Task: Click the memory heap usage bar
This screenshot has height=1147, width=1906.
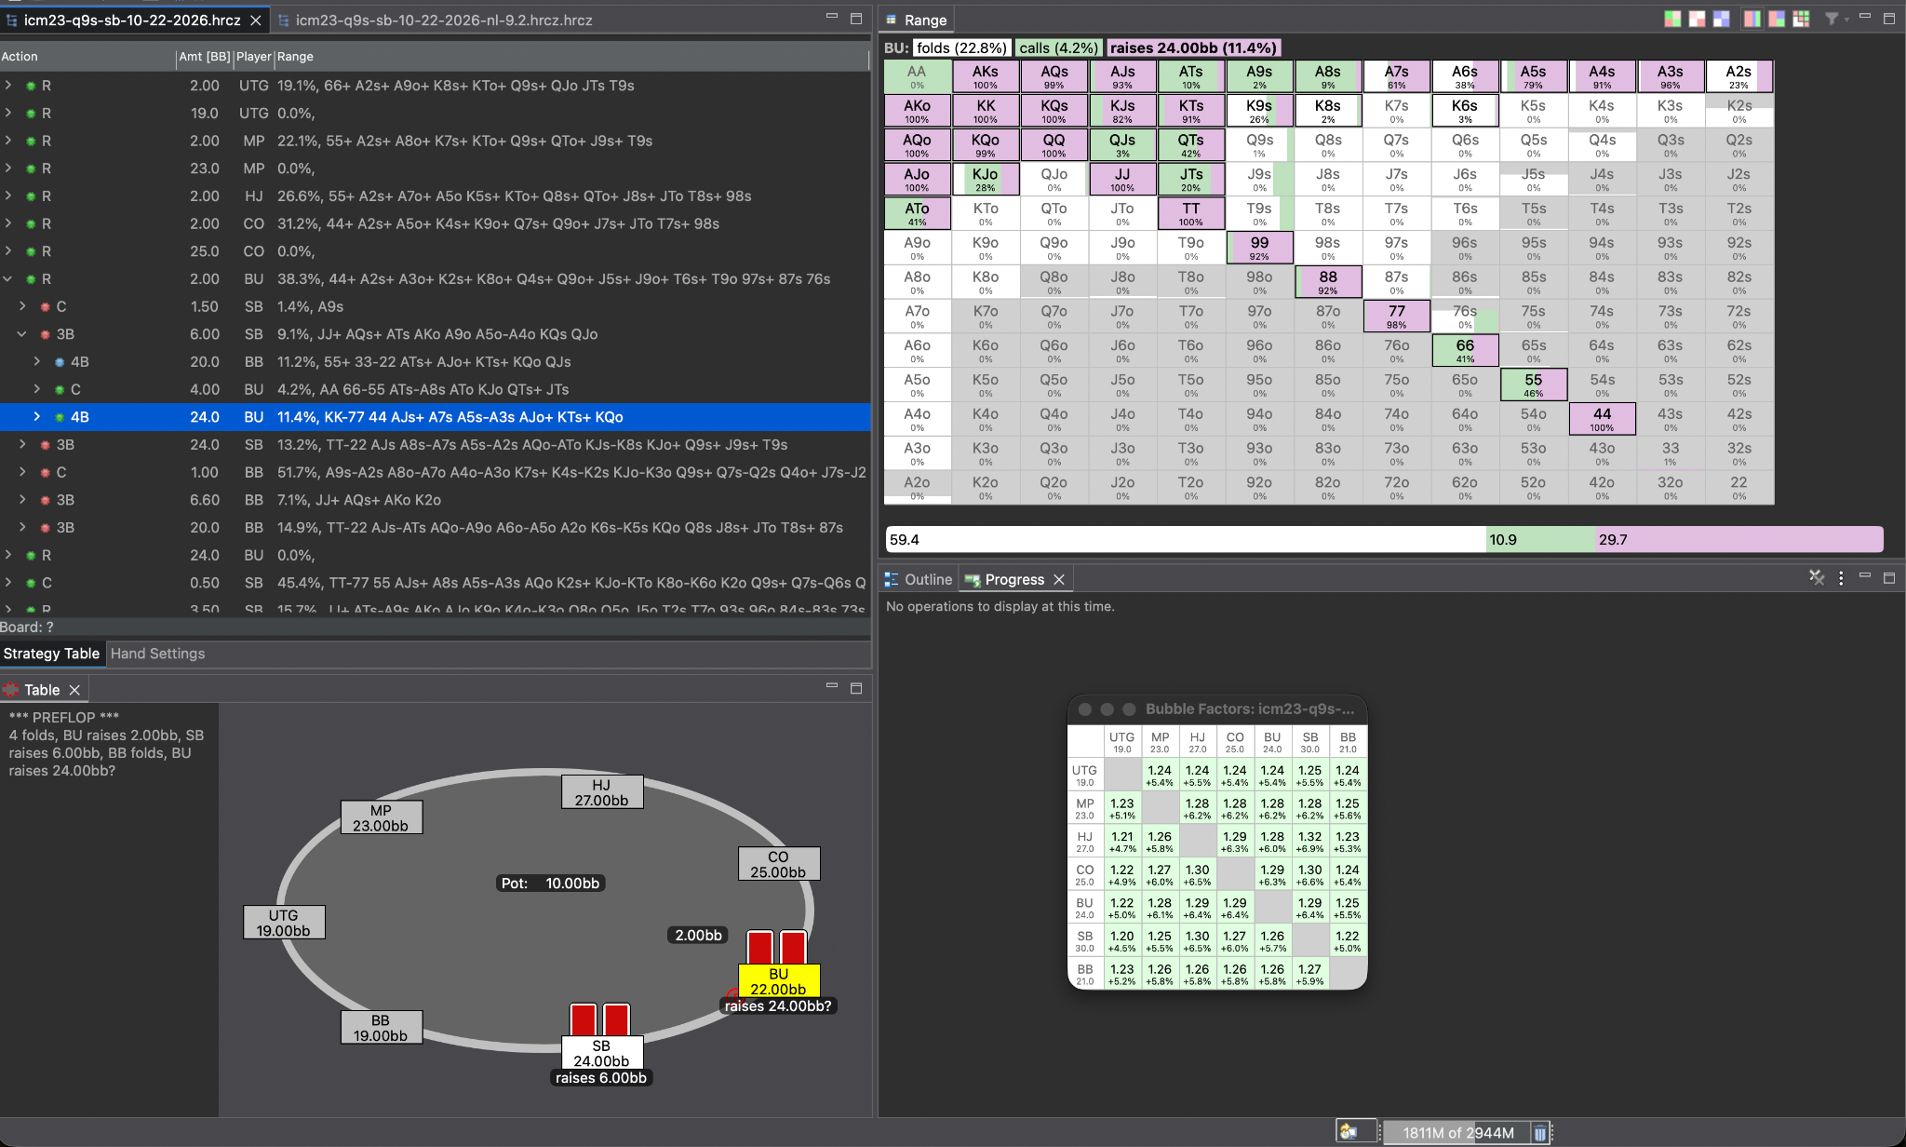Action: coord(1458,1133)
